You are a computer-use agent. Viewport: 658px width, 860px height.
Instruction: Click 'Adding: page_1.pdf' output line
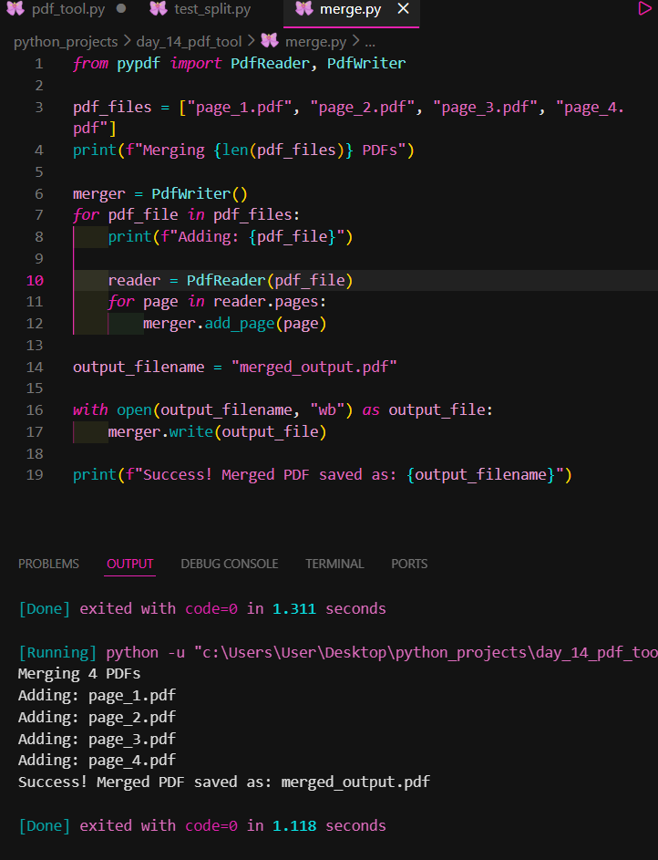coord(97,696)
